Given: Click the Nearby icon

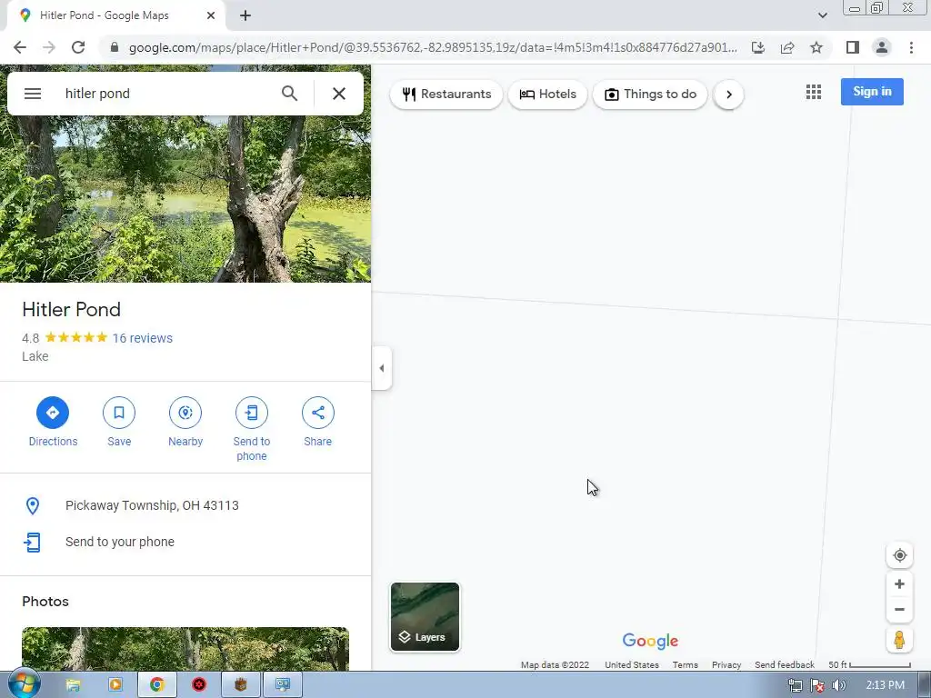Looking at the screenshot, I should (185, 413).
